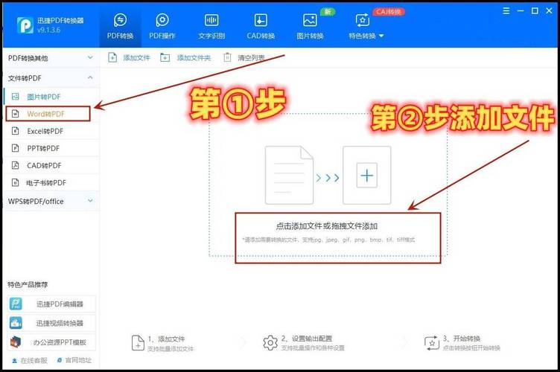Click the 官网地址 browser icon
Image resolution: width=560 pixels, height=372 pixels.
coord(60,361)
